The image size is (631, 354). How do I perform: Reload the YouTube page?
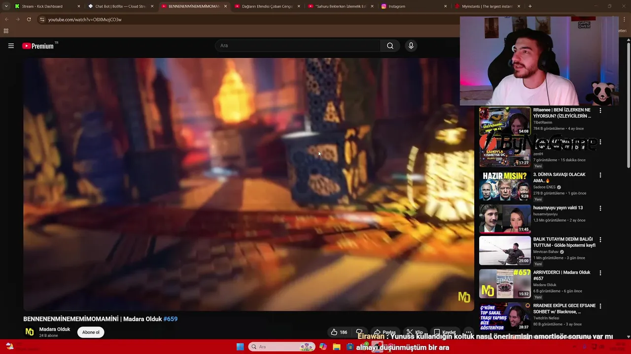29,20
